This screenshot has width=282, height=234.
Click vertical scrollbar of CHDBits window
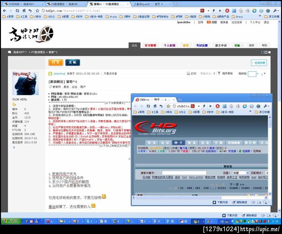[x=270, y=155]
